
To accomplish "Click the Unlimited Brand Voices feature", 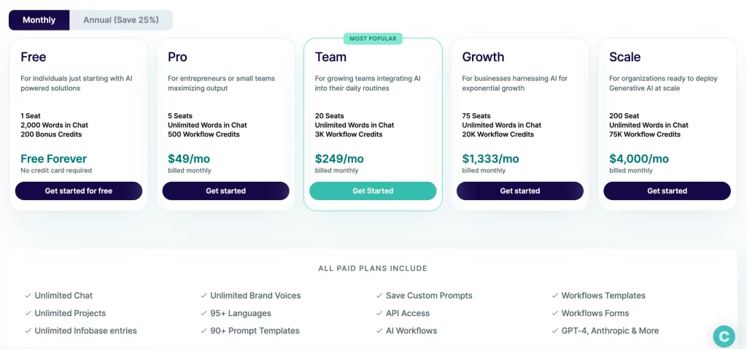I will point(255,296).
